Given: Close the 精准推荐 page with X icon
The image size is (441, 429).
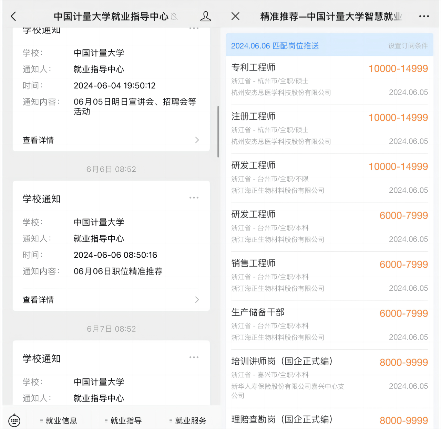Looking at the screenshot, I should point(235,16).
